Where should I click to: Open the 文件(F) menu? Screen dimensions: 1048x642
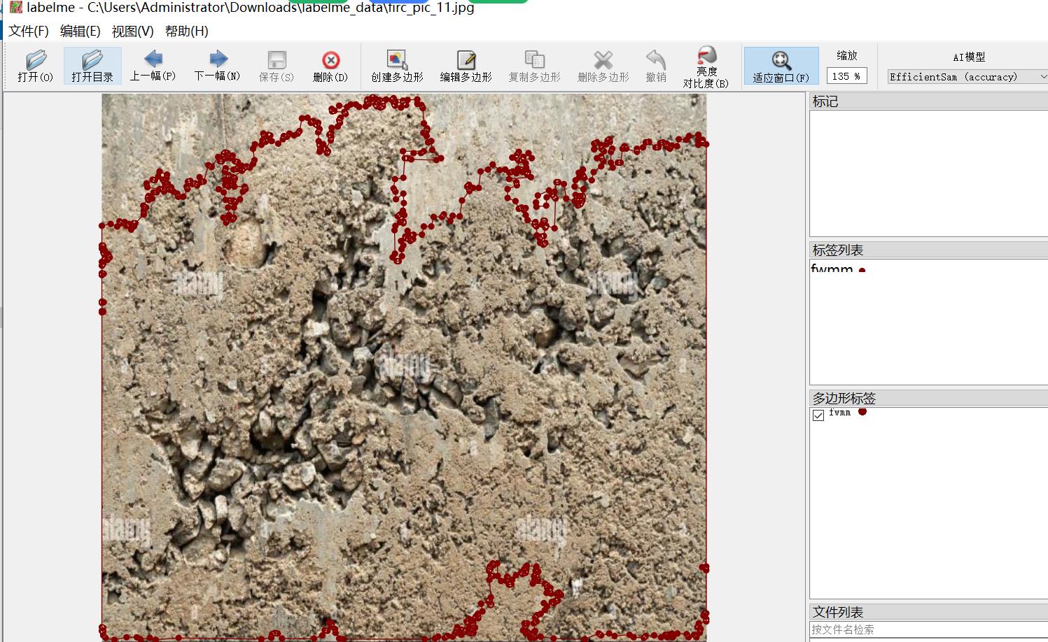(29, 31)
